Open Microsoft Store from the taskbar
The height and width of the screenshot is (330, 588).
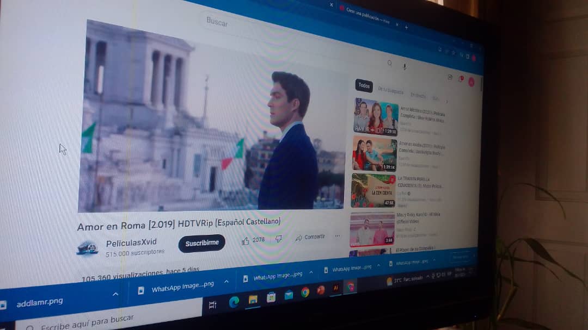pos(271,297)
